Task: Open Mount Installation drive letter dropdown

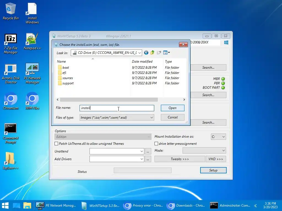Action: click(x=218, y=137)
